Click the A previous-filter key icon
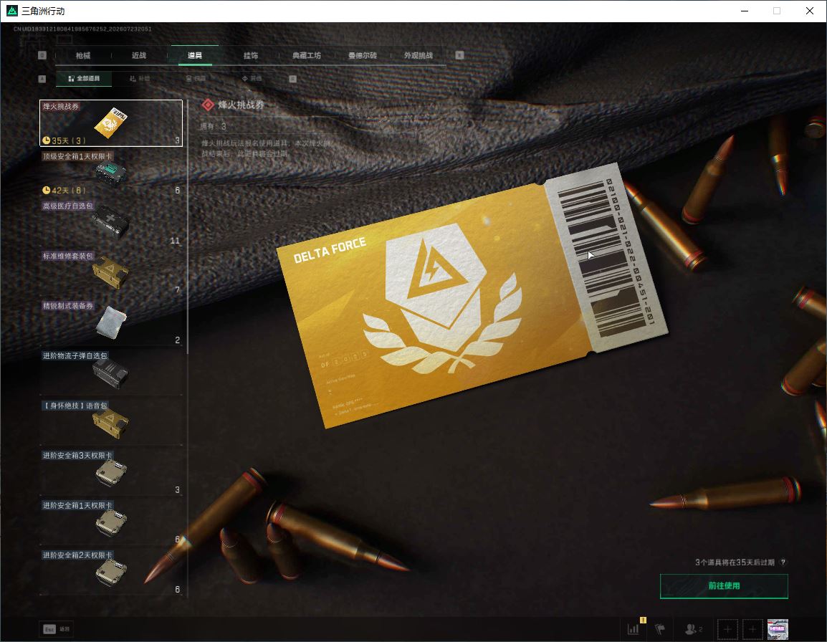 pos(42,79)
